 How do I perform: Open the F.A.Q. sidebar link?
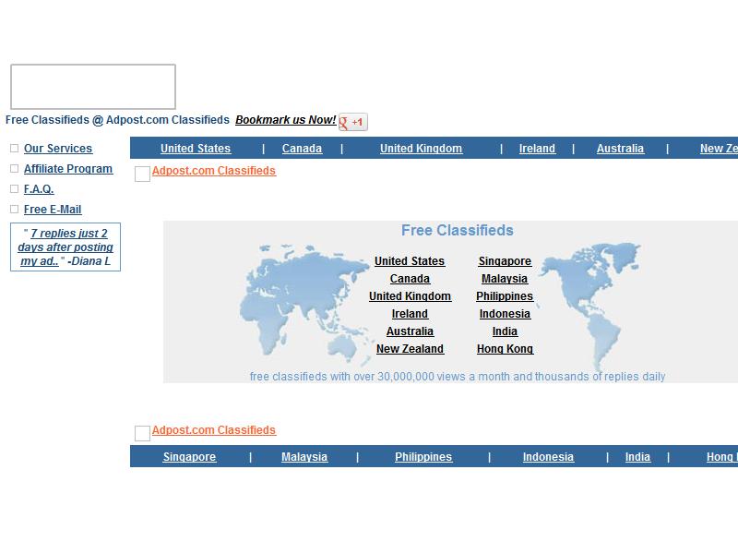39,189
